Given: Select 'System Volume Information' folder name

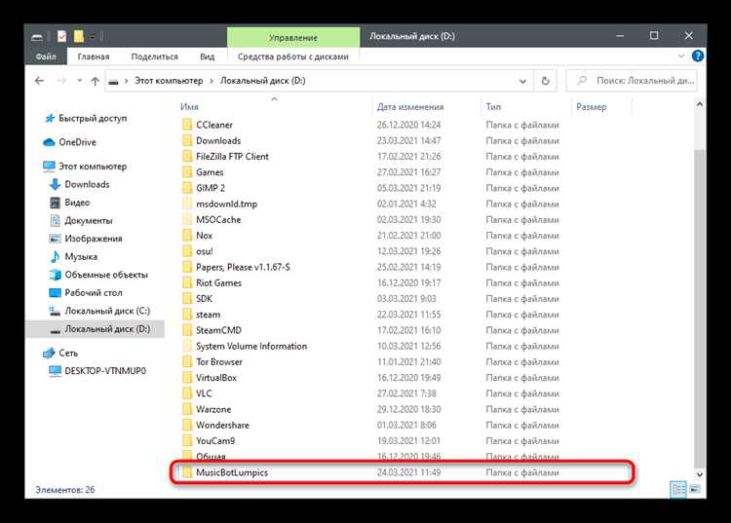Looking at the screenshot, I should 251,346.
